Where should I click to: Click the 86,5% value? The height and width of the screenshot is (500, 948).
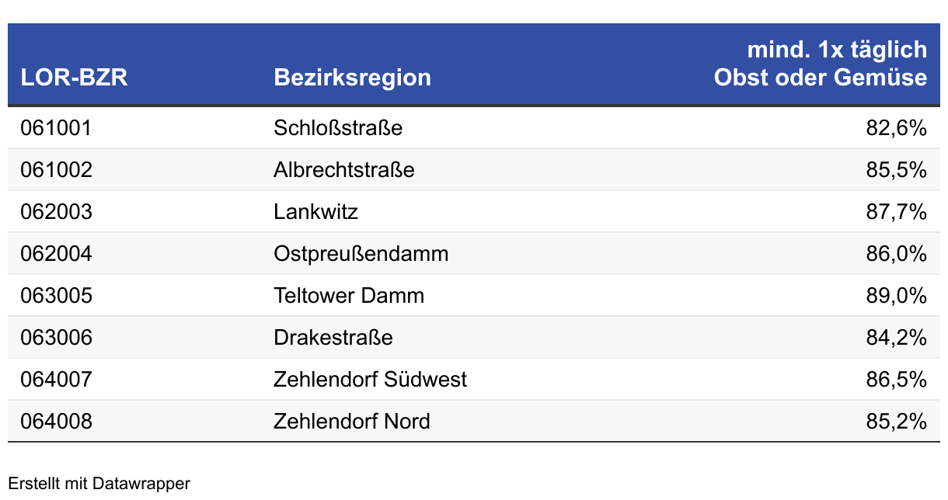[897, 380]
